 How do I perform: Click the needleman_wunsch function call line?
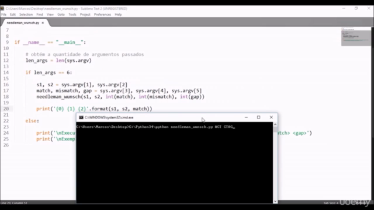tap(120, 97)
